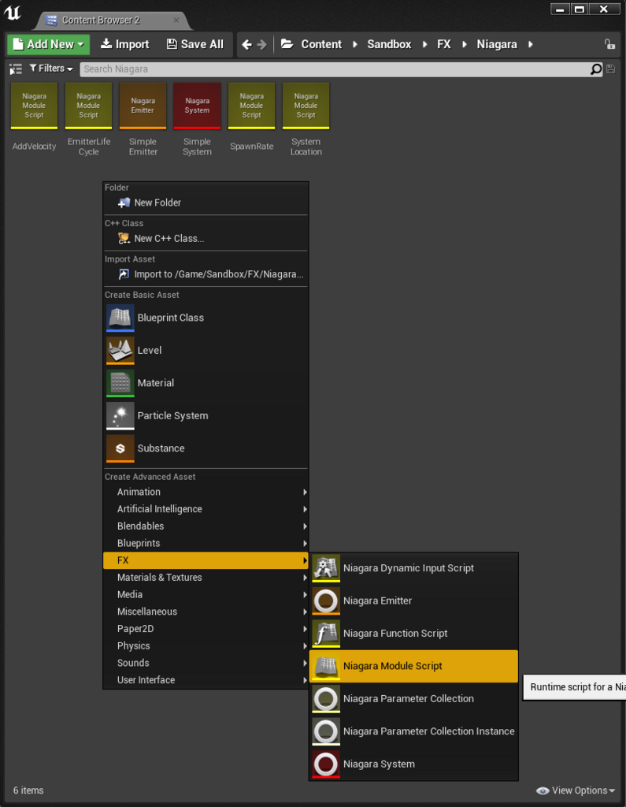Expand arrow after Content breadcrumb
The image size is (626, 807).
(355, 44)
